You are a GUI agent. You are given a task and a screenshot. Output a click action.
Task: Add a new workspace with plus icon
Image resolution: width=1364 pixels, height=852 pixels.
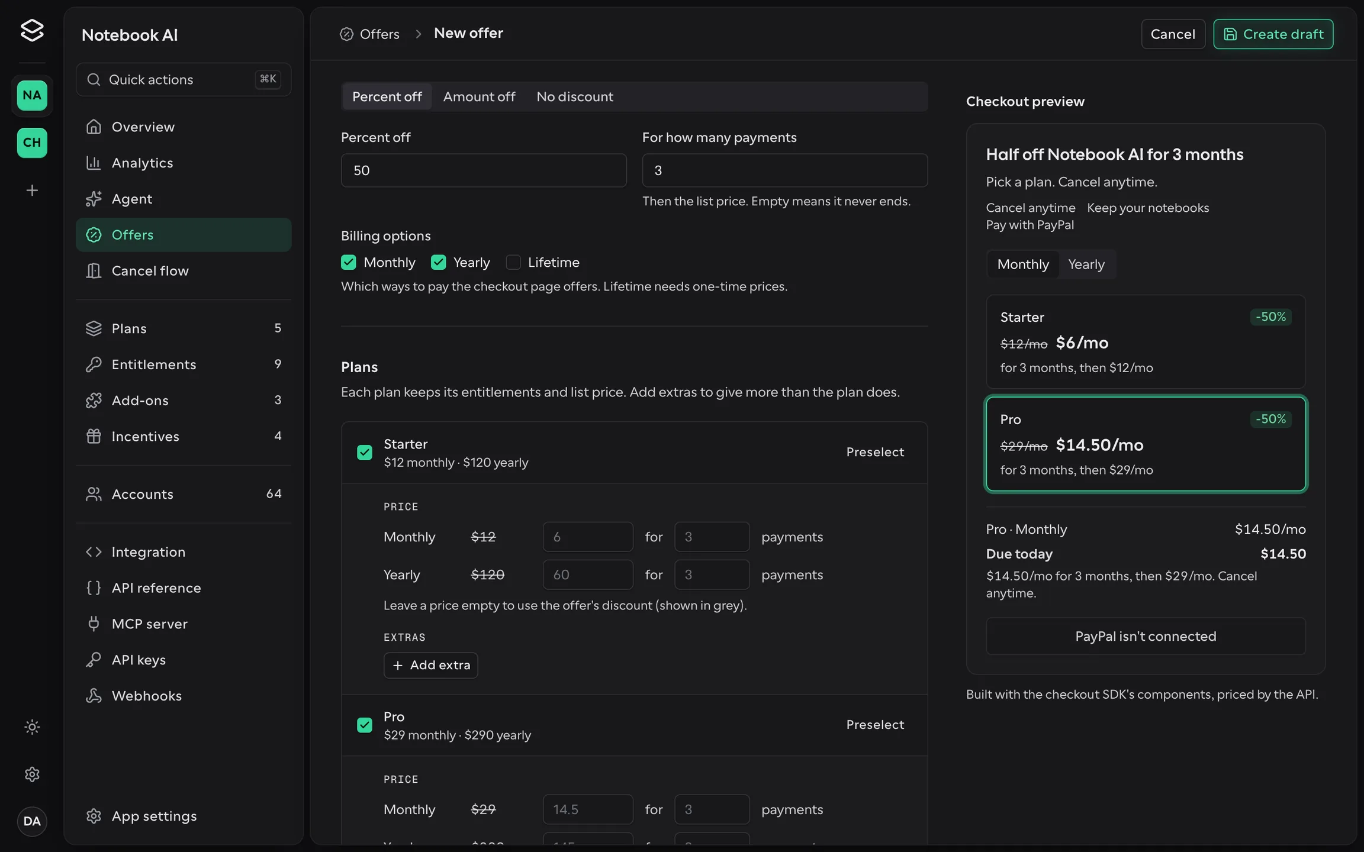[x=32, y=191]
